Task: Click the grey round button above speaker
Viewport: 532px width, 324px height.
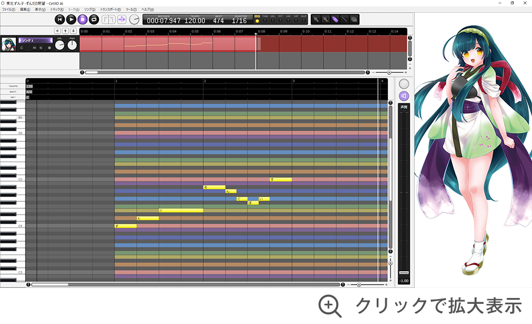Action: tap(404, 84)
